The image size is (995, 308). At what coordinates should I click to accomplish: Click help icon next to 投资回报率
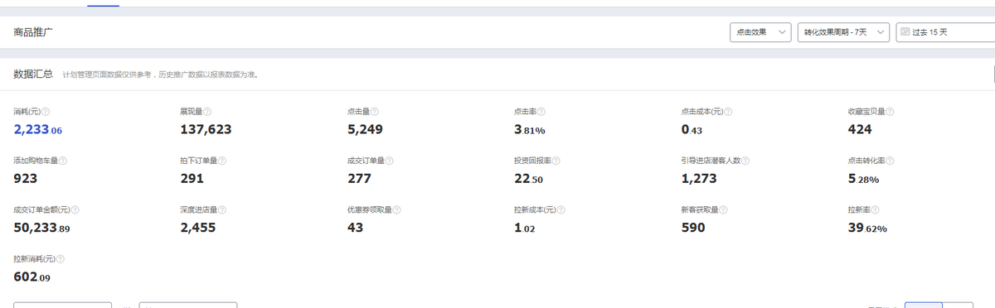point(556,161)
